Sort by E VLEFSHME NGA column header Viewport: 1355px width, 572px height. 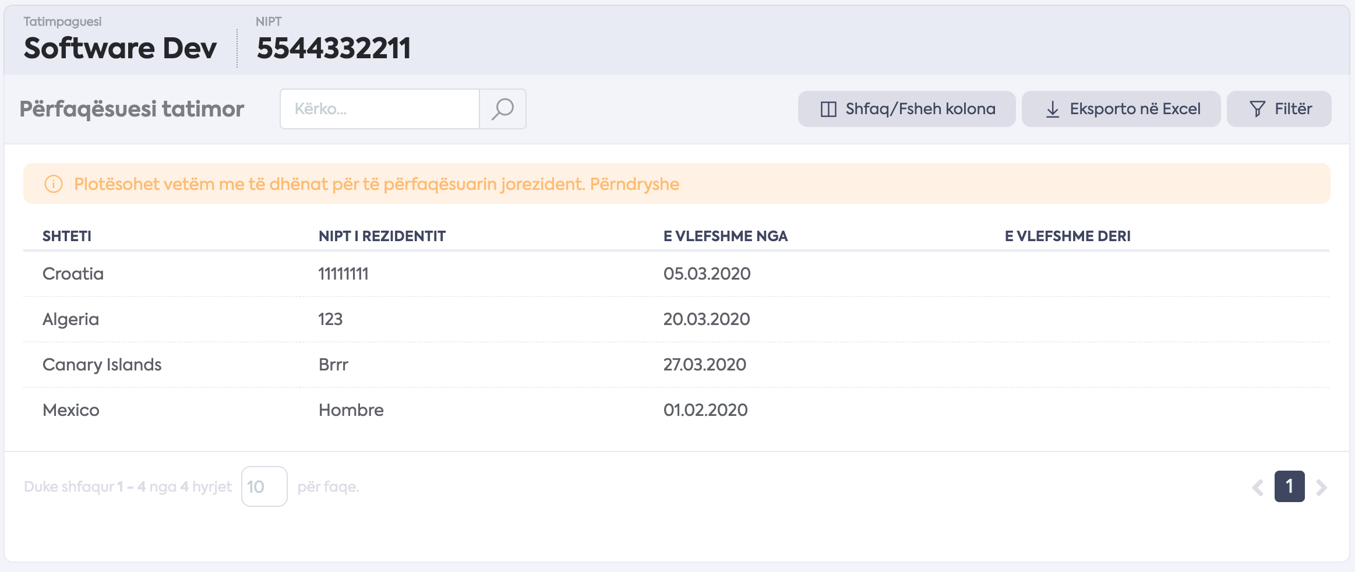pos(725,236)
